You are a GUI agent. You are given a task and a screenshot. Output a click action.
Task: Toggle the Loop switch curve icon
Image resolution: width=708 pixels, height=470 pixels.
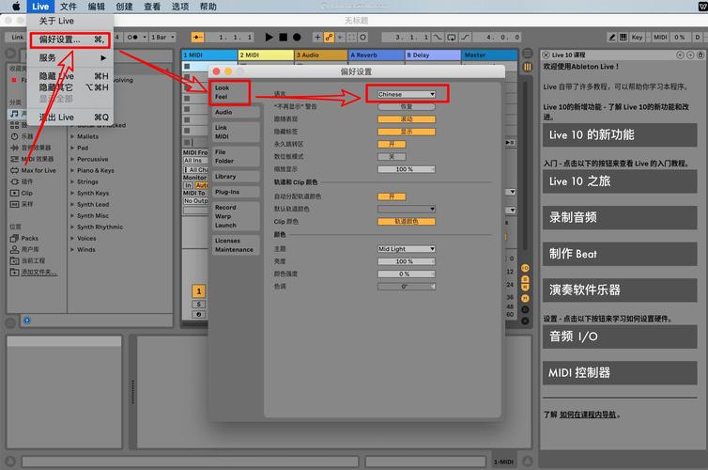(451, 37)
